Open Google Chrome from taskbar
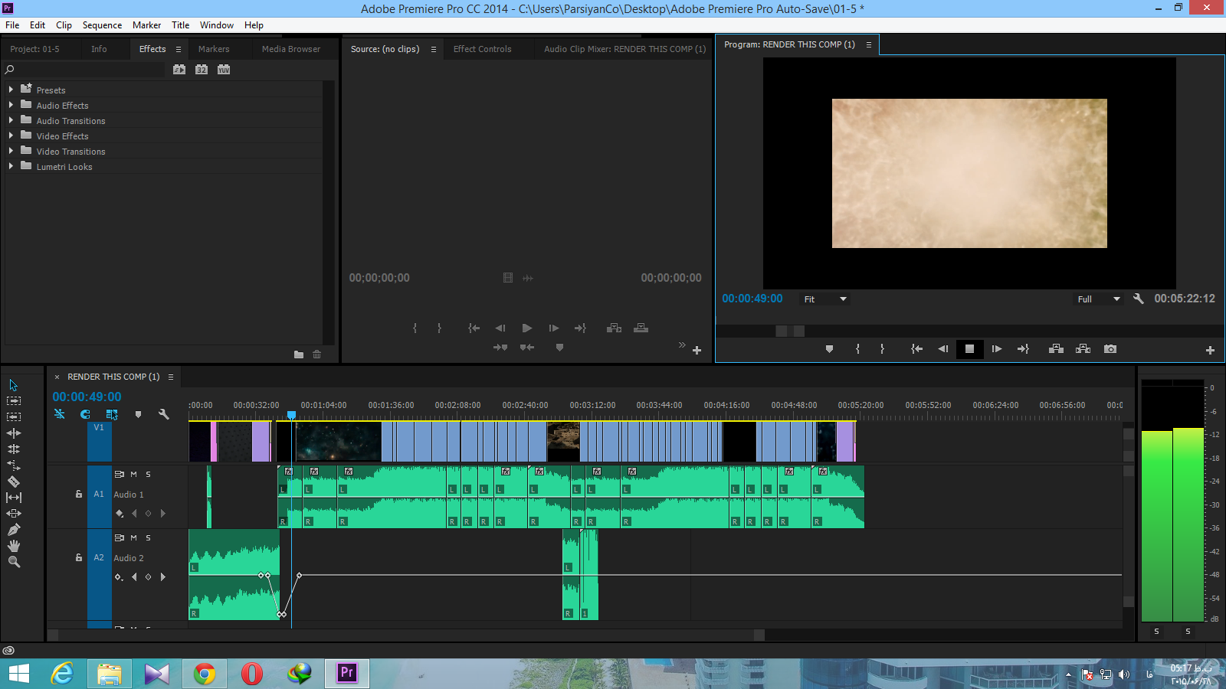The height and width of the screenshot is (689, 1226). pos(205,674)
